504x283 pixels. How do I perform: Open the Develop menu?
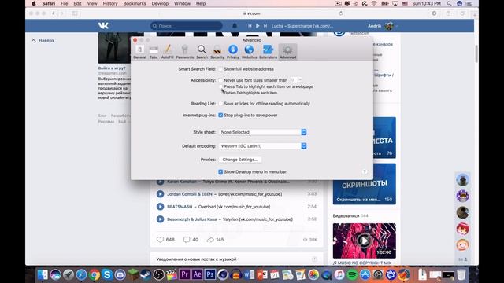coord(160,3)
